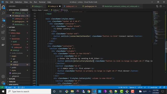Click pages in the breadcrumb path
Viewport: 167px width, 94px height.
click(46, 10)
